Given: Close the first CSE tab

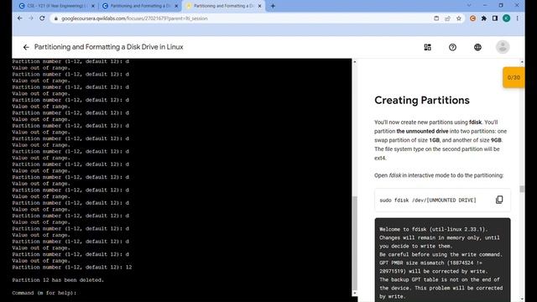Looking at the screenshot, I should pyautogui.click(x=93, y=6).
